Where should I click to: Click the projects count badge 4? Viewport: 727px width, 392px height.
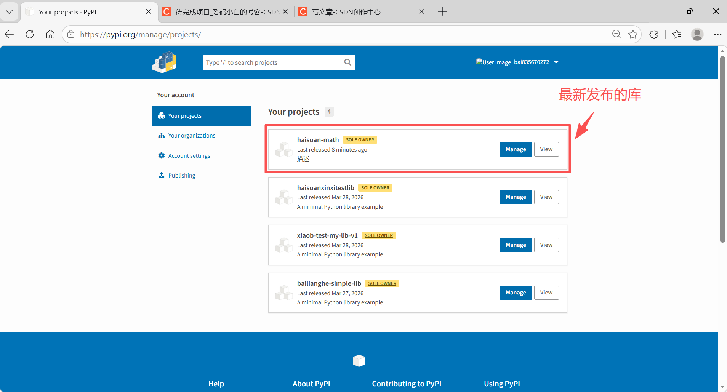329,112
